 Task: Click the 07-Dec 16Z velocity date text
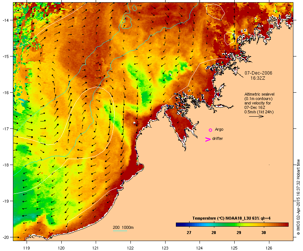click(255, 107)
